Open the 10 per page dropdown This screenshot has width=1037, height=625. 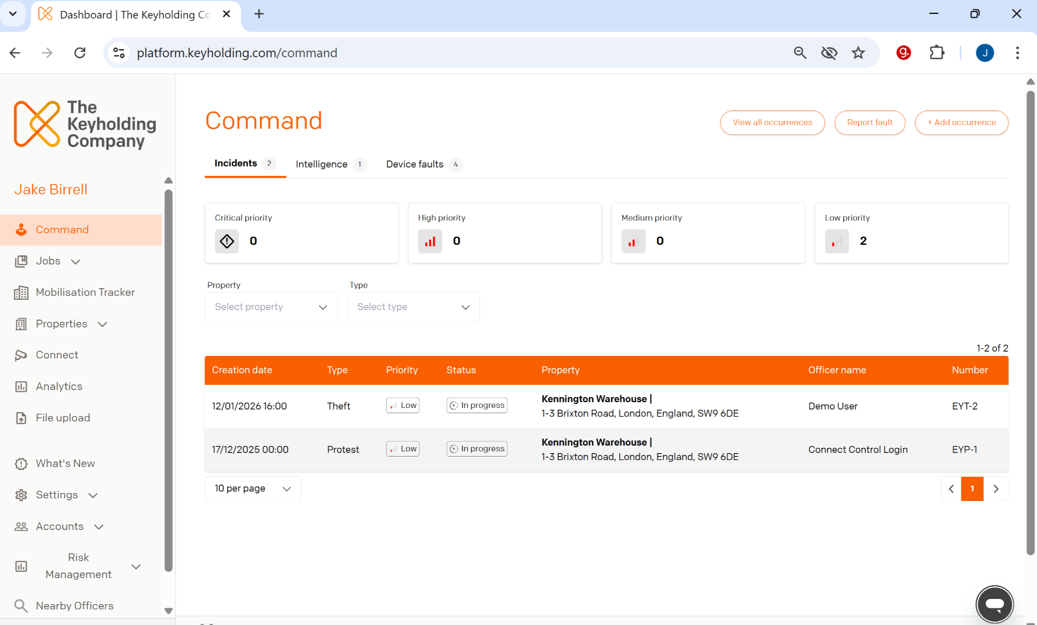253,489
